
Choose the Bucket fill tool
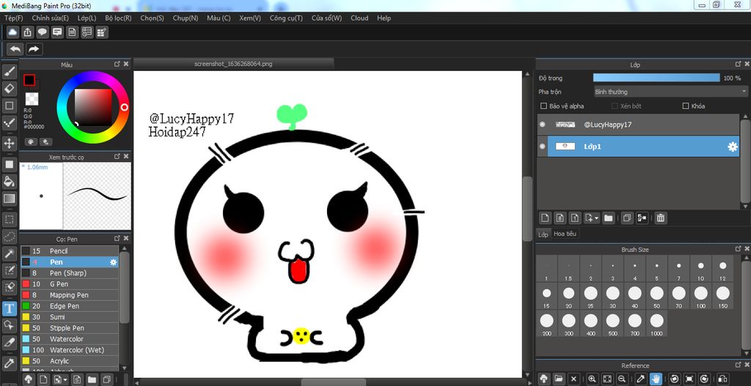pos(10,182)
